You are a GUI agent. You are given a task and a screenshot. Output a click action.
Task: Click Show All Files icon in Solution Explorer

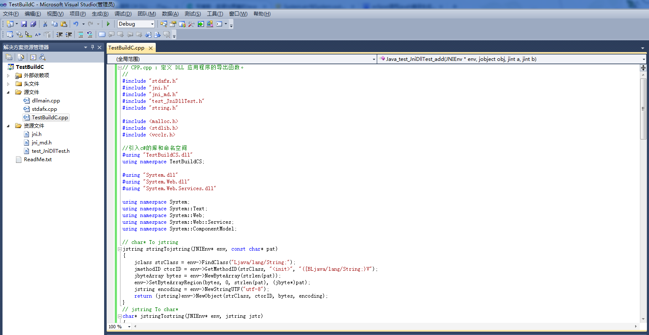[21, 57]
